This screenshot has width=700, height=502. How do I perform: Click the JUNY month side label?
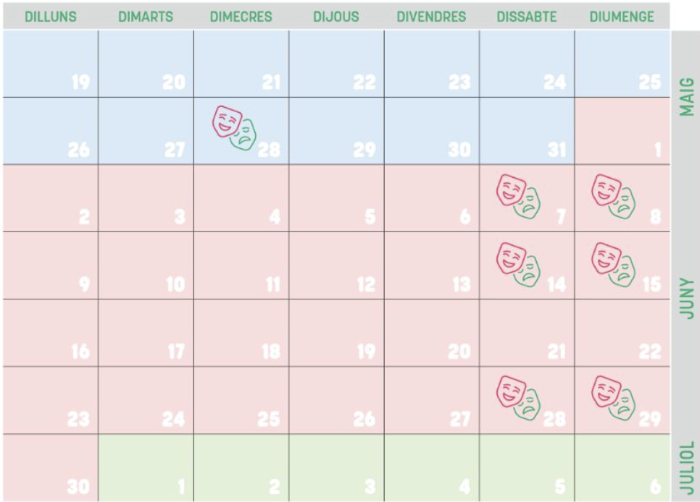pyautogui.click(x=686, y=299)
